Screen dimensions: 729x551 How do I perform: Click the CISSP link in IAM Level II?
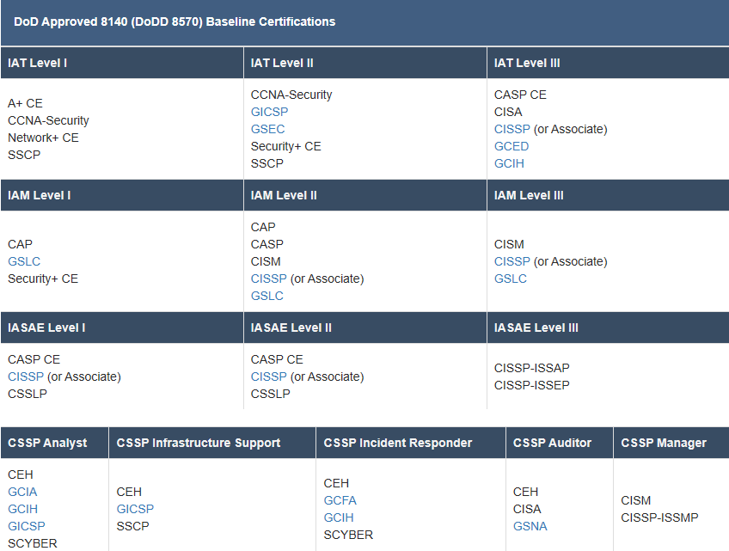269,279
